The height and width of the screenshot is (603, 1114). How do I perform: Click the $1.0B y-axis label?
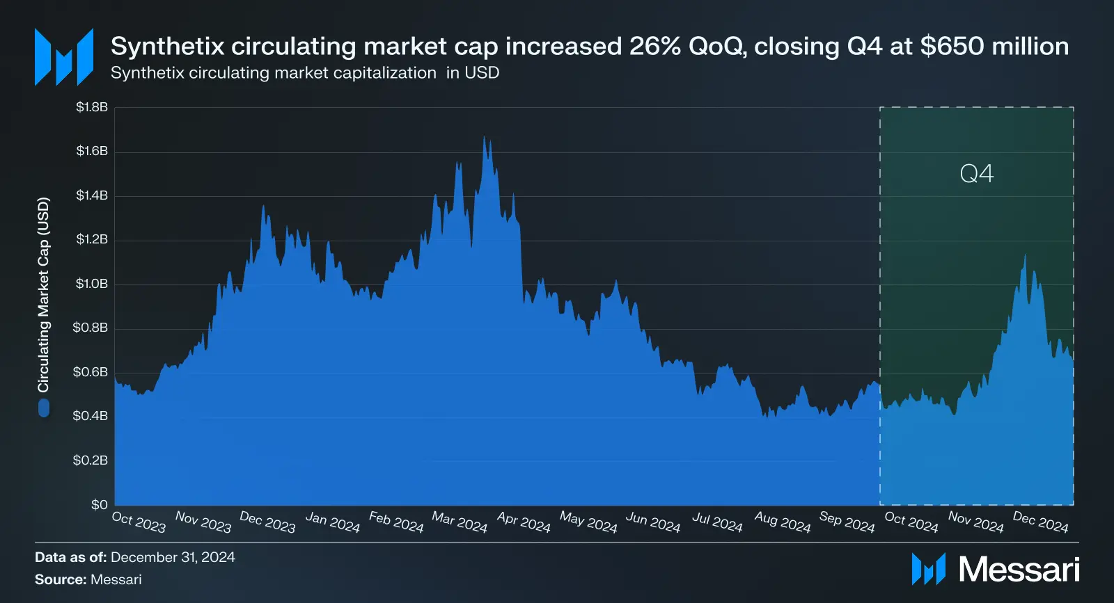point(92,284)
